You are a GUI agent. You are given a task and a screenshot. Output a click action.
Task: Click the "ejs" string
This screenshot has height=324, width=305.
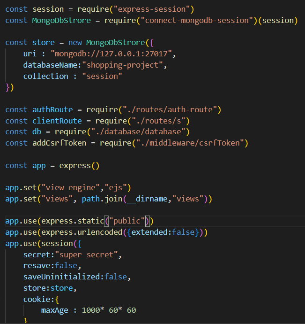116,188
